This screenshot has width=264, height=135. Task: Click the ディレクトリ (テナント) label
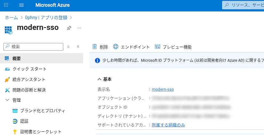click(122, 116)
